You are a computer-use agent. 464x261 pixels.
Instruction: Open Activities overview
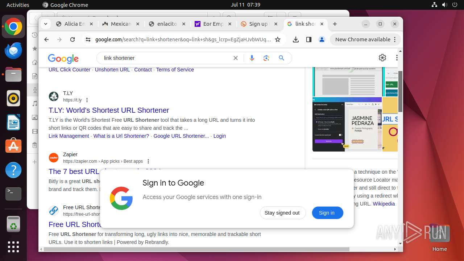pos(18,5)
